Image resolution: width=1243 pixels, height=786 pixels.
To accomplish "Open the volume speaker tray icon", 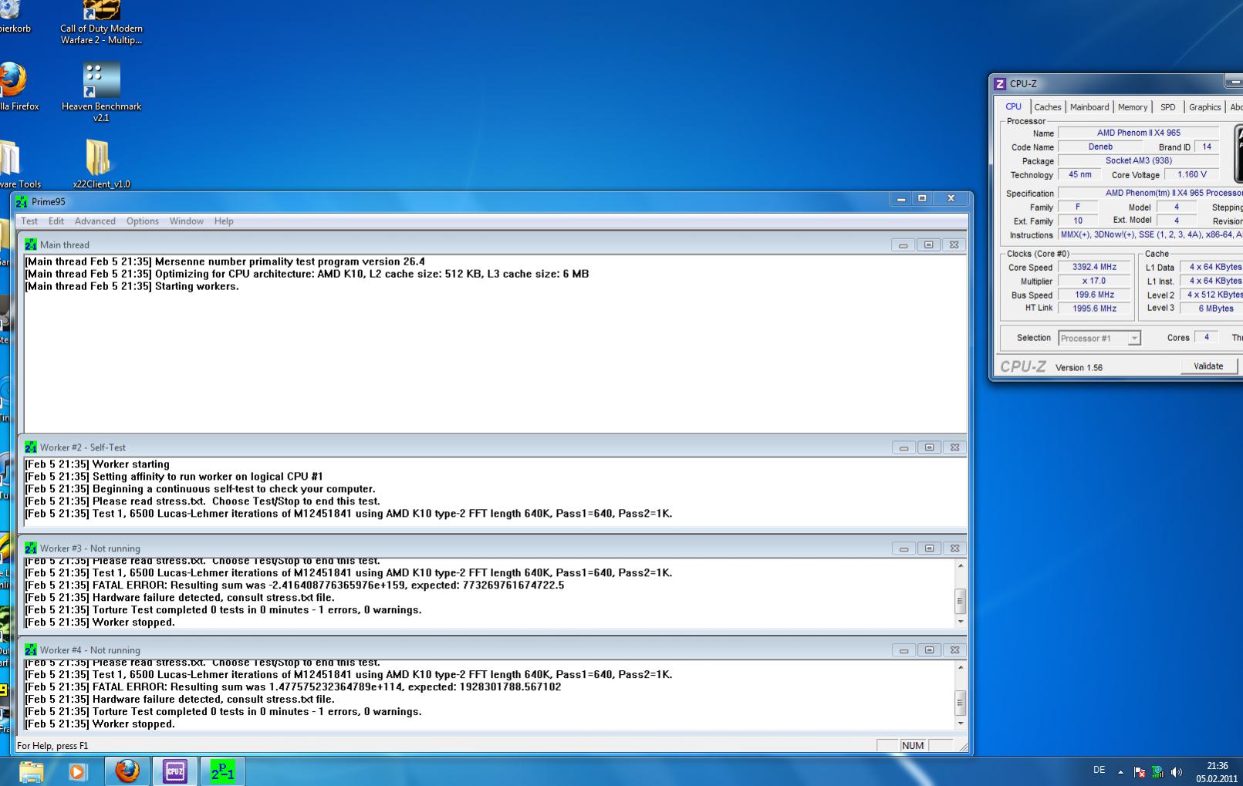I will click(x=1177, y=771).
